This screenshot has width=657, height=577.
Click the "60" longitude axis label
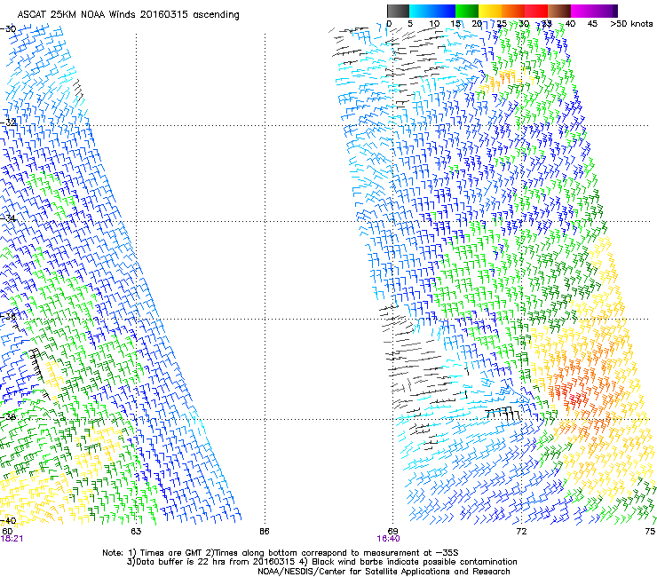(x=7, y=532)
